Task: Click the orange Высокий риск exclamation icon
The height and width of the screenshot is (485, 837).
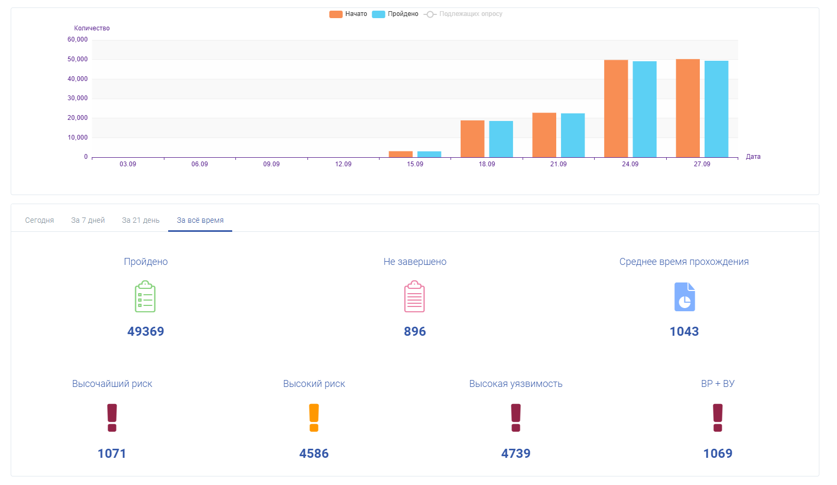Action: [314, 417]
